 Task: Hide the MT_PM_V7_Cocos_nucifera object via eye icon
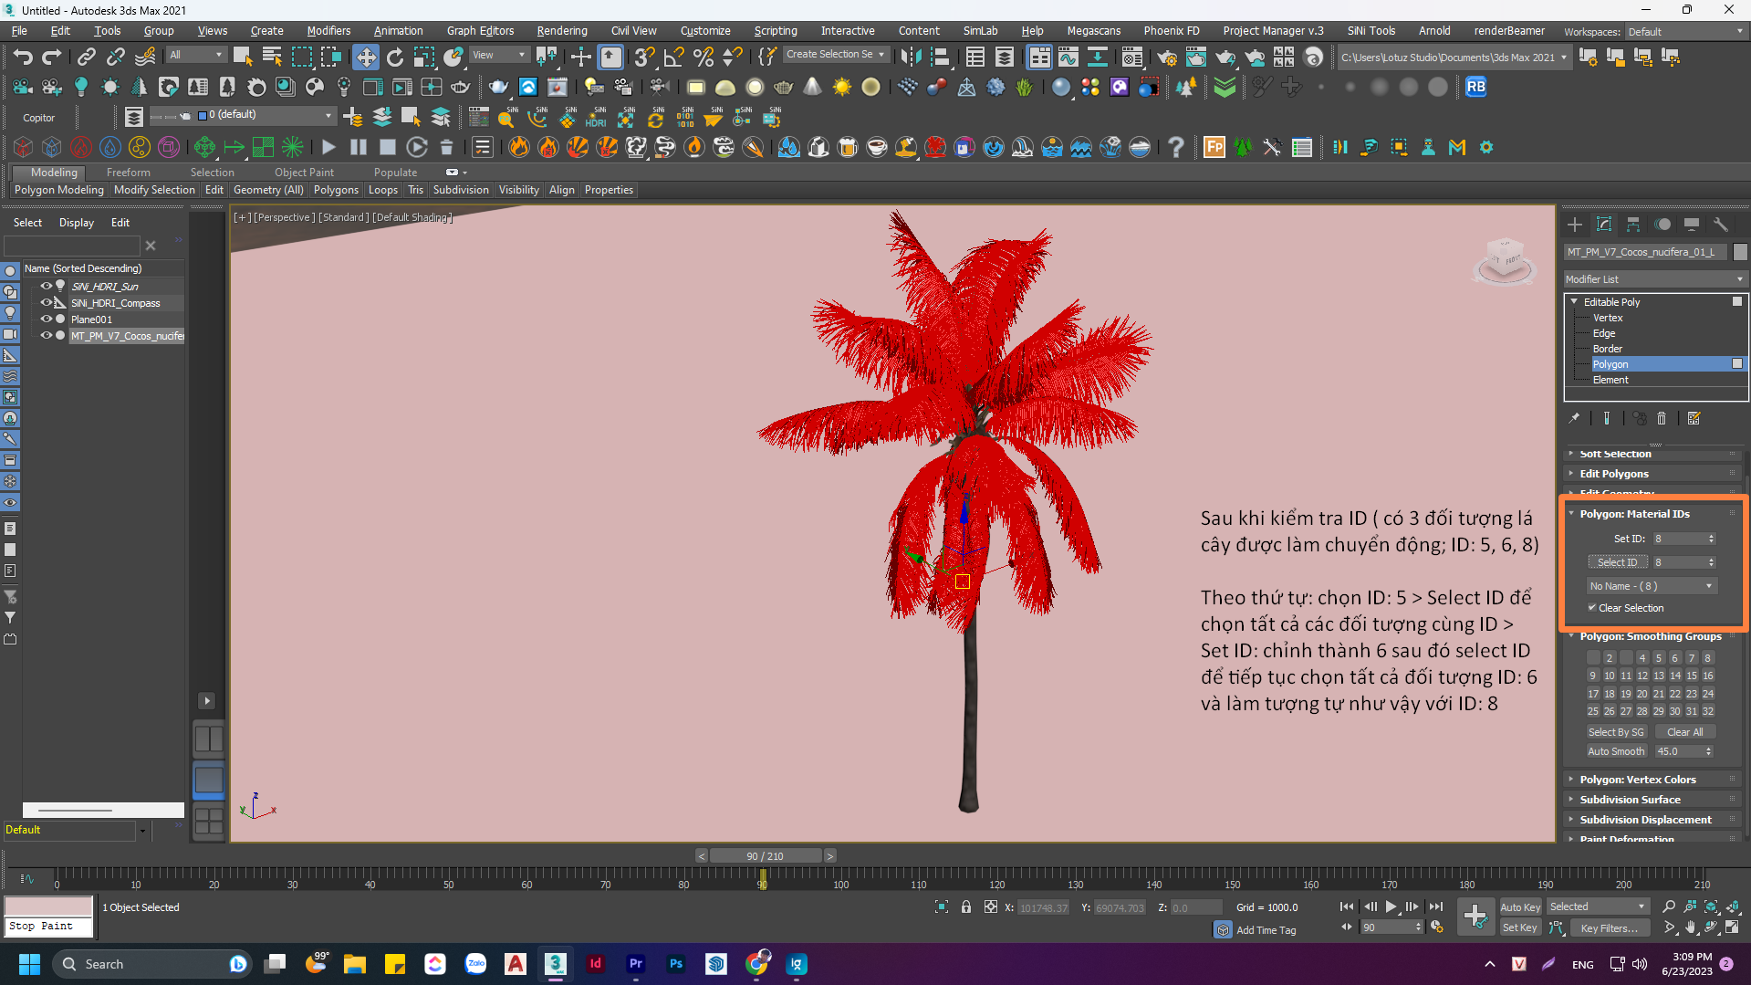point(46,336)
